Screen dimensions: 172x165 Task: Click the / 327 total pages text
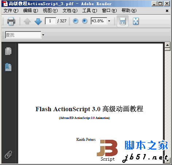tap(62, 21)
